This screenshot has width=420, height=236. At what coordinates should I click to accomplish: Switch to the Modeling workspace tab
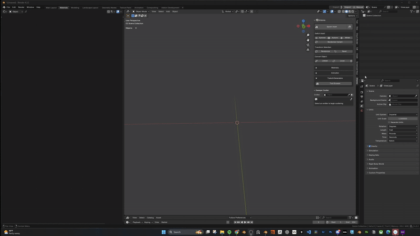75,7
